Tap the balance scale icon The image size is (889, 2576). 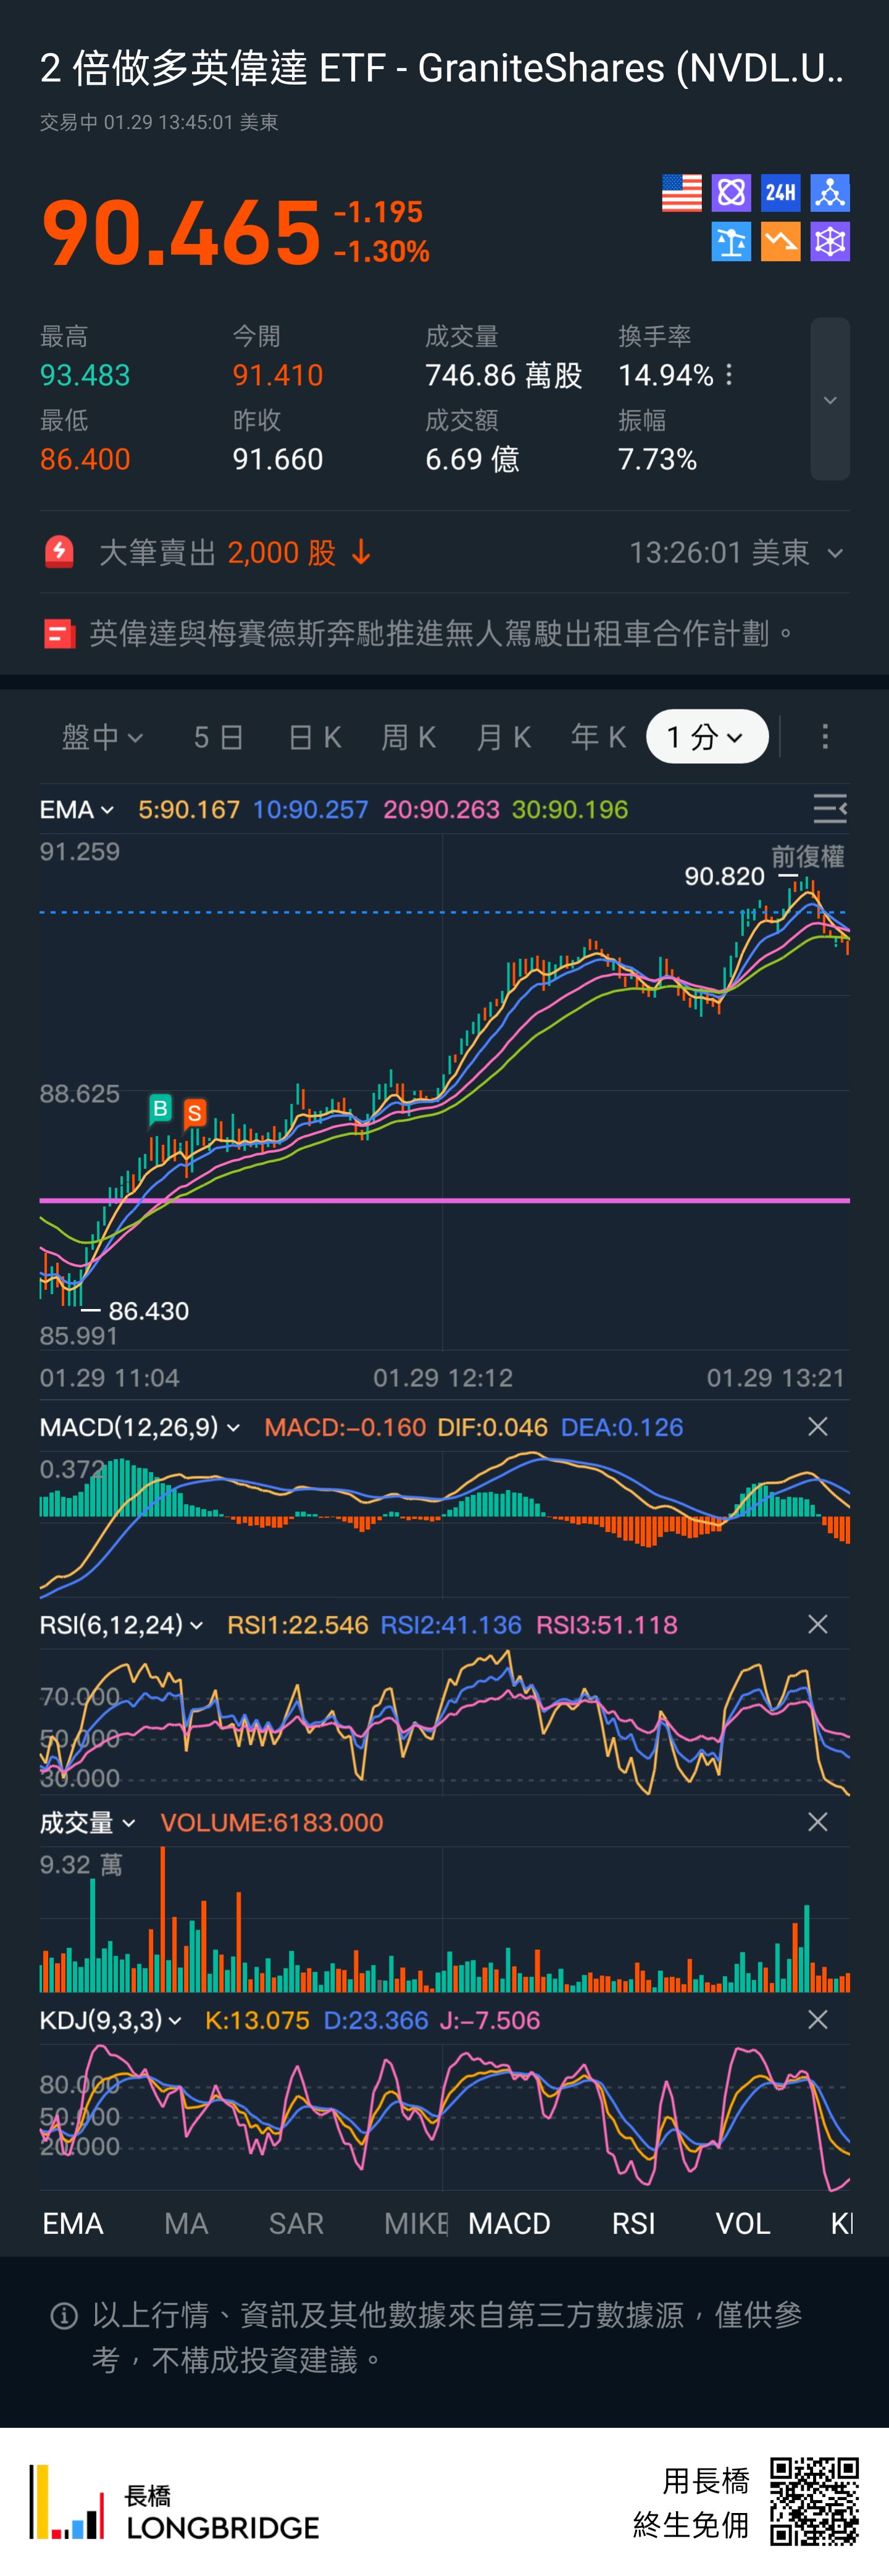point(731,242)
